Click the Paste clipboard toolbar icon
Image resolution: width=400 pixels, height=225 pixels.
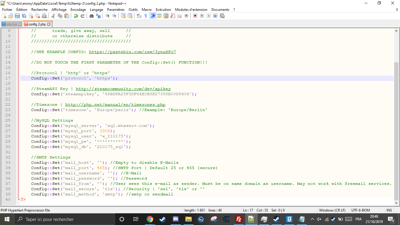67,16
